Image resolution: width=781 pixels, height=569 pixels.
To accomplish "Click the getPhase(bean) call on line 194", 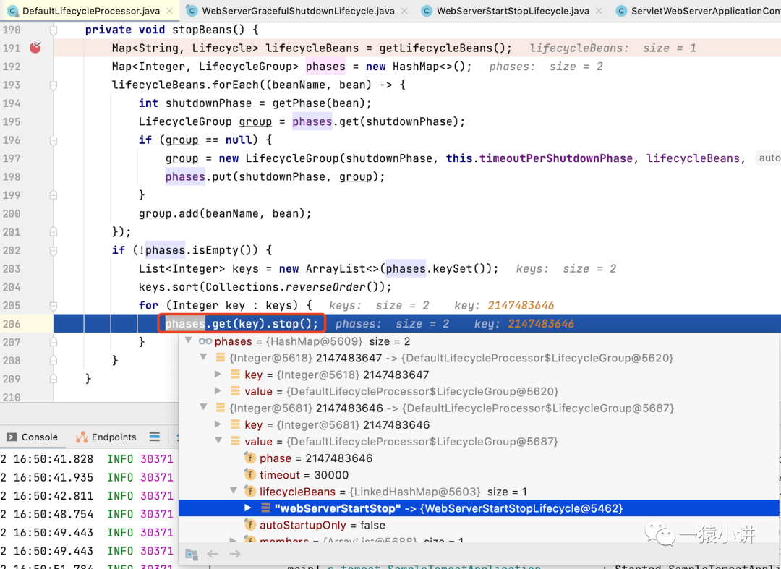I will tap(319, 103).
